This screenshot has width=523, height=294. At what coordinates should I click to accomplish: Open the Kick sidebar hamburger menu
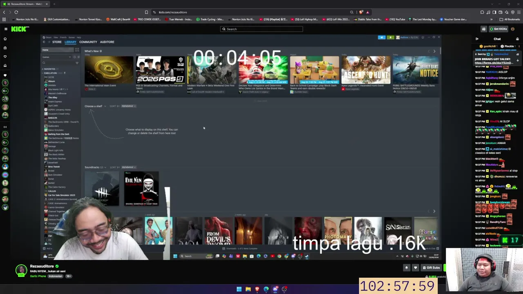coord(6,29)
